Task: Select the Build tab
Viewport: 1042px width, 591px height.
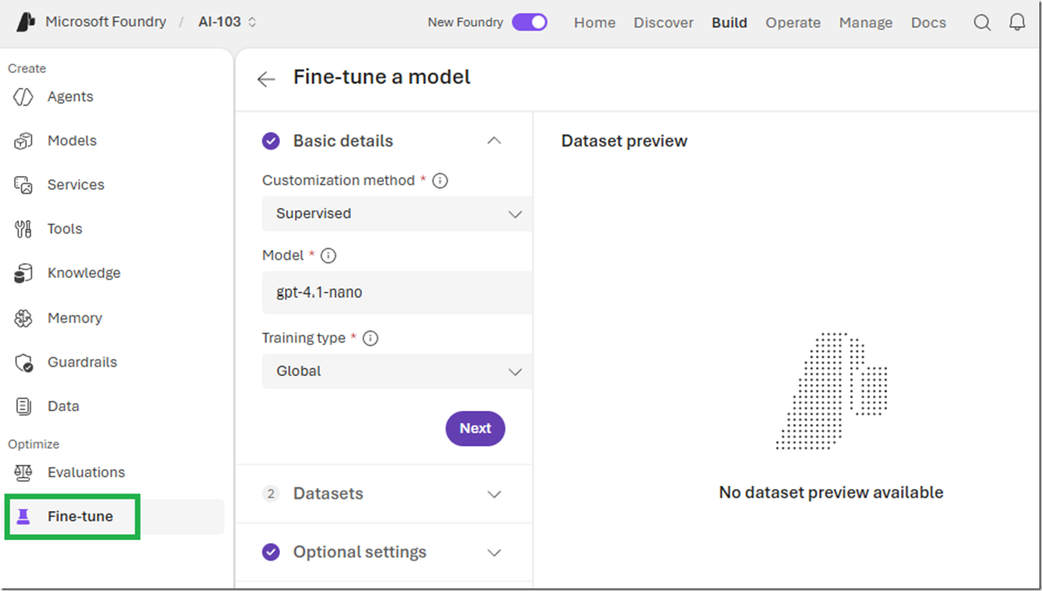Action: pyautogui.click(x=729, y=23)
